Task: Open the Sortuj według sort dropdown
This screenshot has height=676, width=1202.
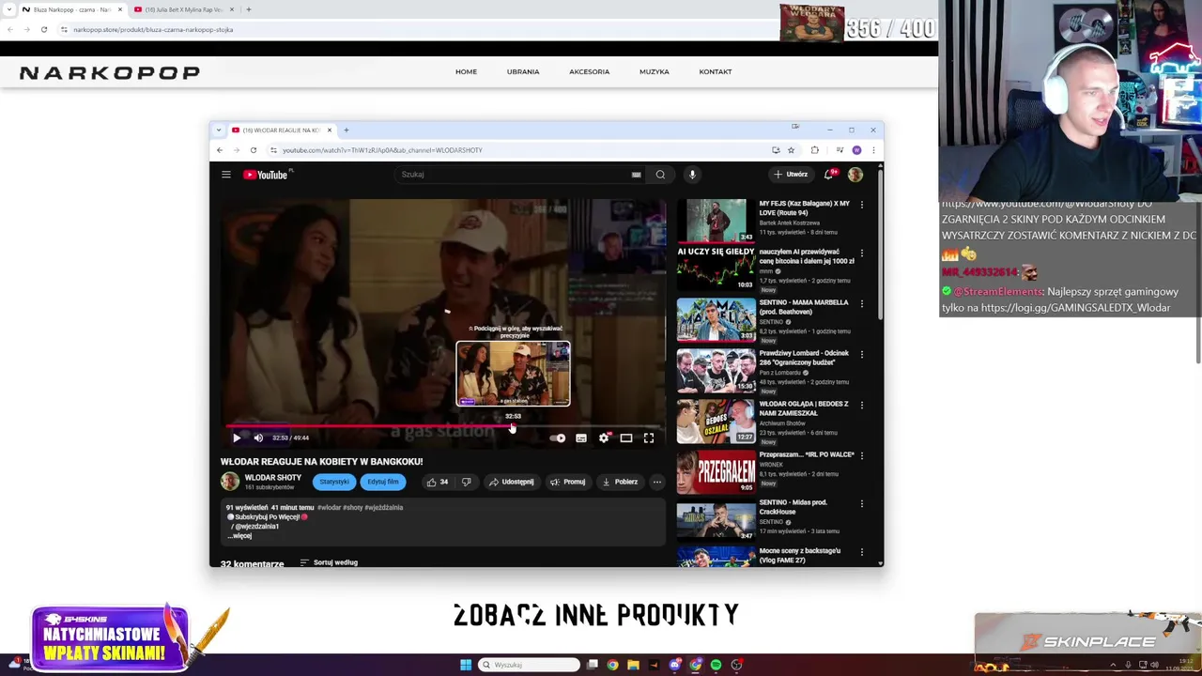Action: (x=329, y=562)
